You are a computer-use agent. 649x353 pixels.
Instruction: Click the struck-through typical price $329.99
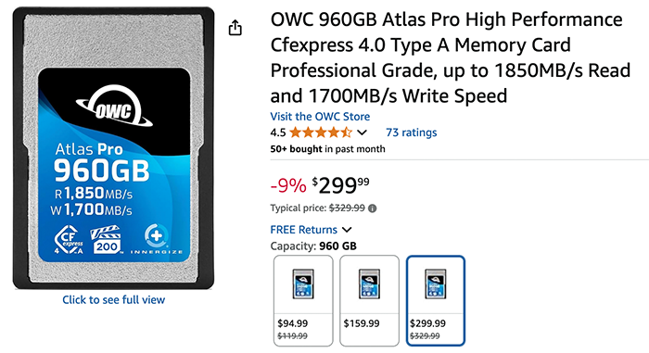347,208
